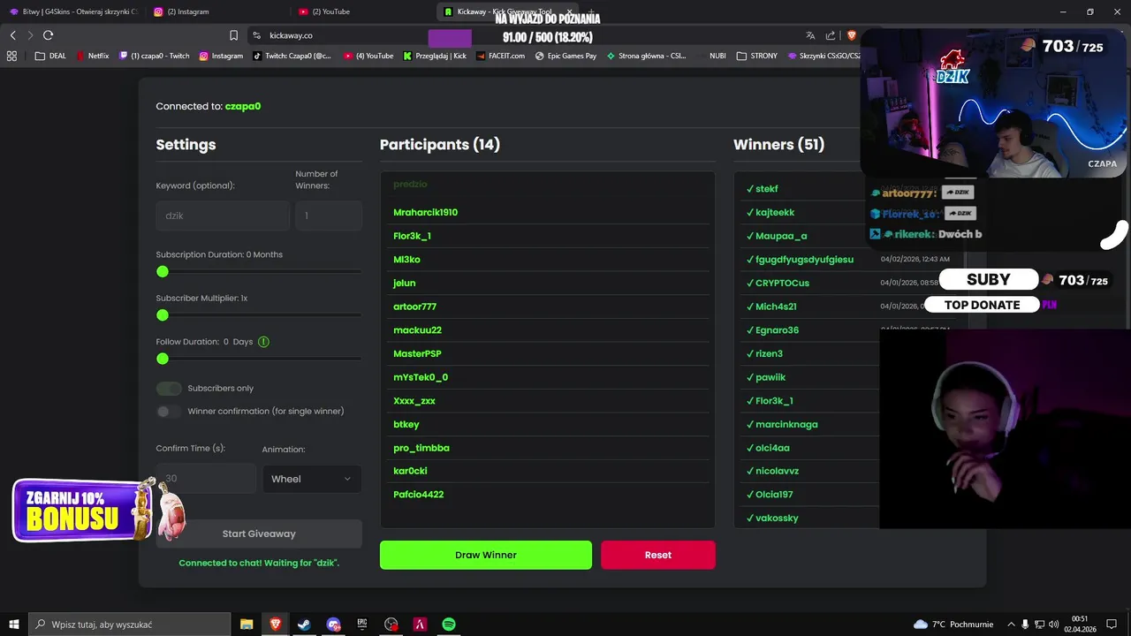Select participant pro_timbba
This screenshot has height=636, width=1131.
(x=421, y=448)
